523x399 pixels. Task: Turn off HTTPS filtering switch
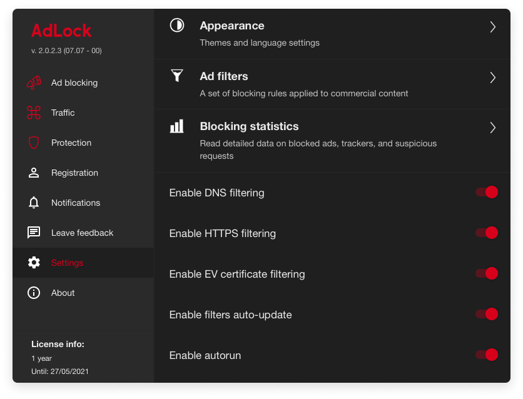point(487,233)
